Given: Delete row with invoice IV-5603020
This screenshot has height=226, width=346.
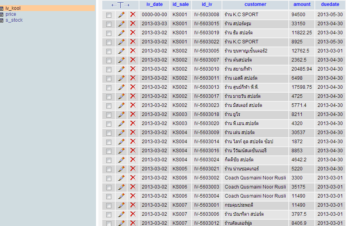Looking at the screenshot, I should 133,123.
